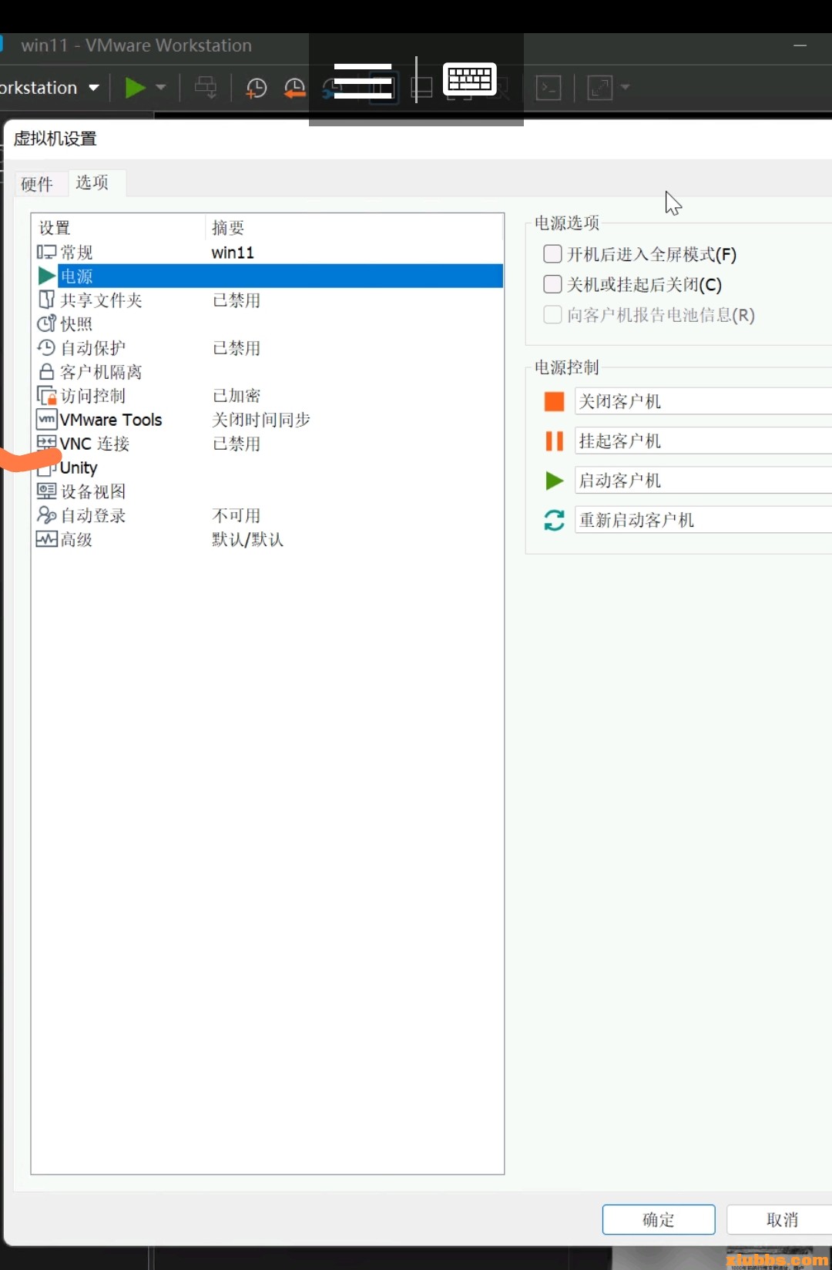Click the revert to snapshot icon
The width and height of the screenshot is (832, 1270).
[294, 88]
